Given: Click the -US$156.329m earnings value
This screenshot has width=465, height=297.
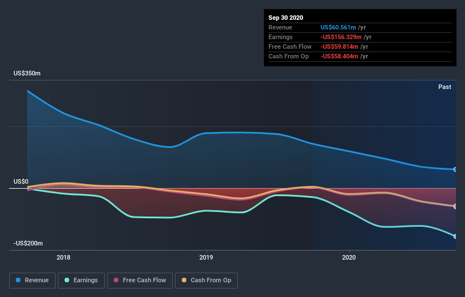Looking at the screenshot, I should click(341, 37).
